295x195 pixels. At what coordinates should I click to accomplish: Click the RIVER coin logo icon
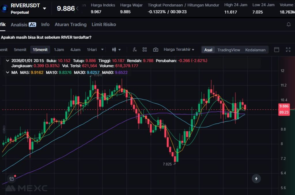pos(4,8)
